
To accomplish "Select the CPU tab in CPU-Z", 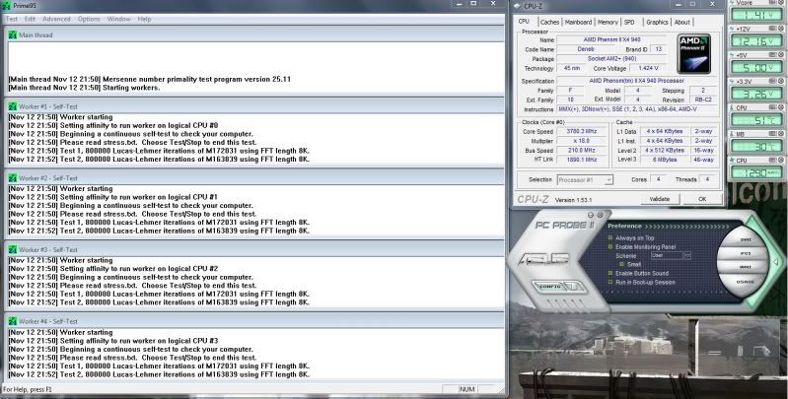I will (x=524, y=21).
